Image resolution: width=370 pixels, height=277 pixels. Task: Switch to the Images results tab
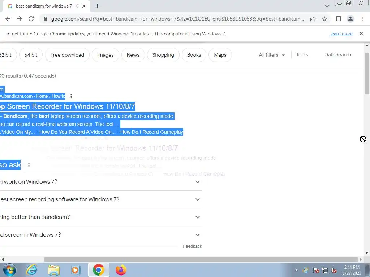point(105,55)
